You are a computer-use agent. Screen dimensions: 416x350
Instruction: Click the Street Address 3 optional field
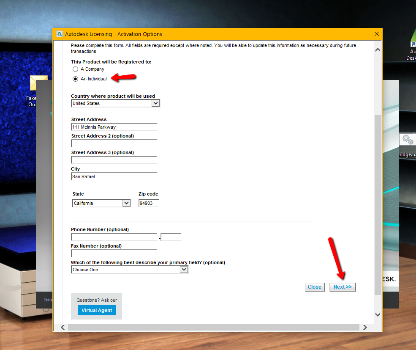pyautogui.click(x=114, y=160)
